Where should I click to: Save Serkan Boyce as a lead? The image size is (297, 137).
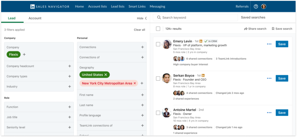(x=282, y=78)
